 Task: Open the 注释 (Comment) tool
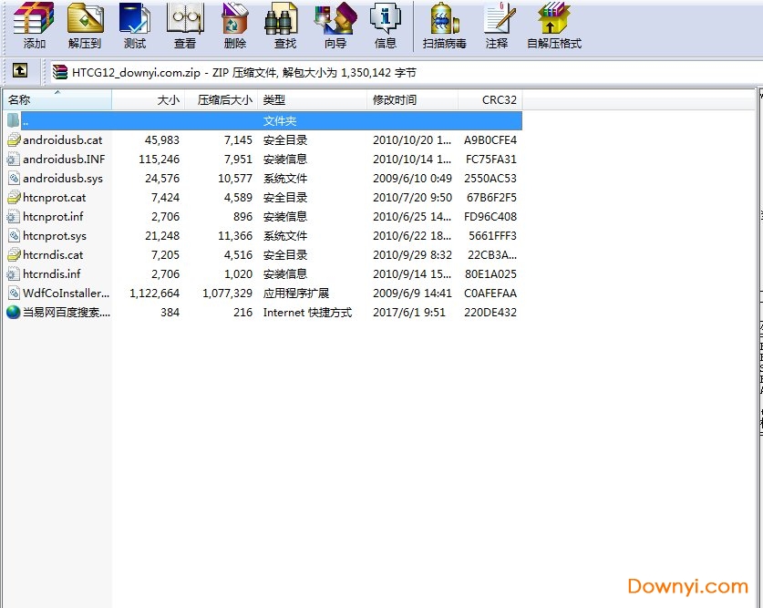point(497,25)
